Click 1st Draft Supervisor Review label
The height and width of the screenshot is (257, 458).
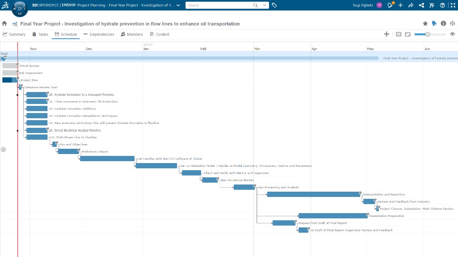coord(351,230)
